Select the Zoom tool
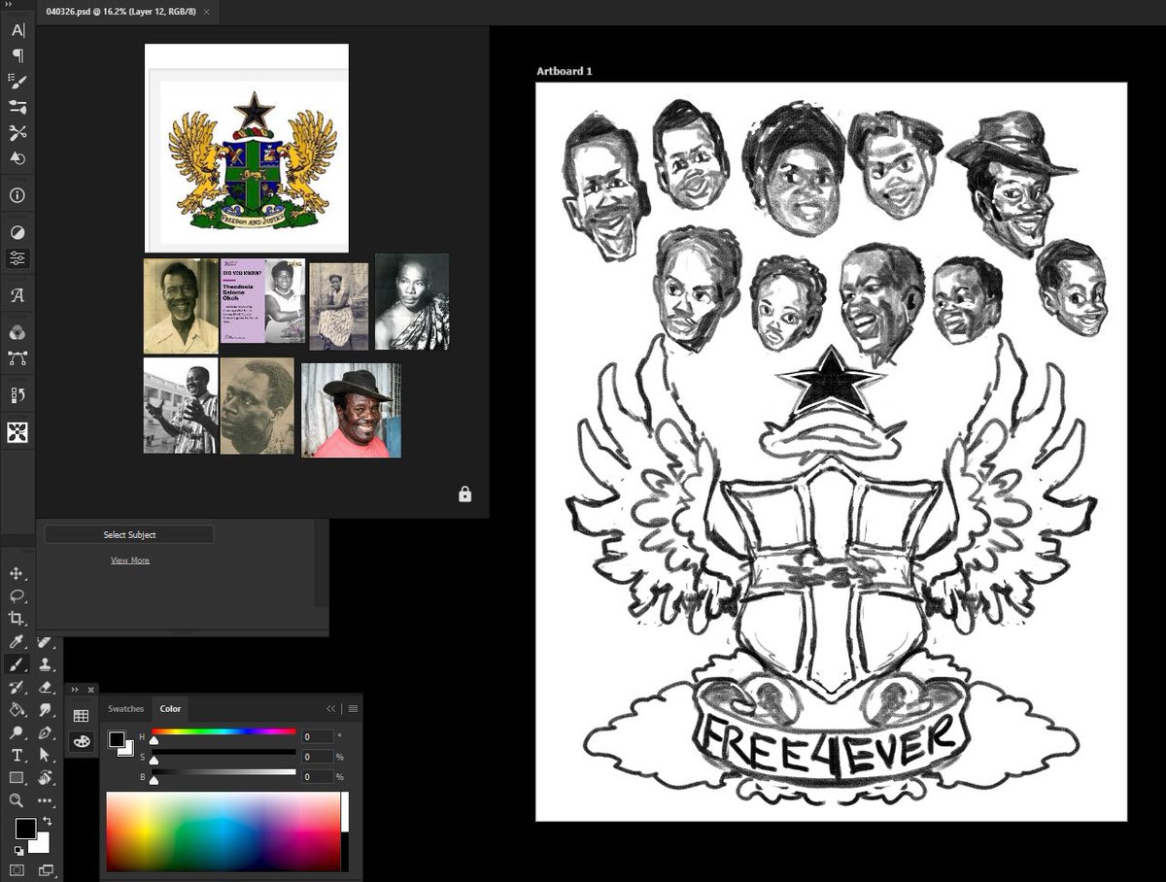The height and width of the screenshot is (882, 1166). click(17, 800)
